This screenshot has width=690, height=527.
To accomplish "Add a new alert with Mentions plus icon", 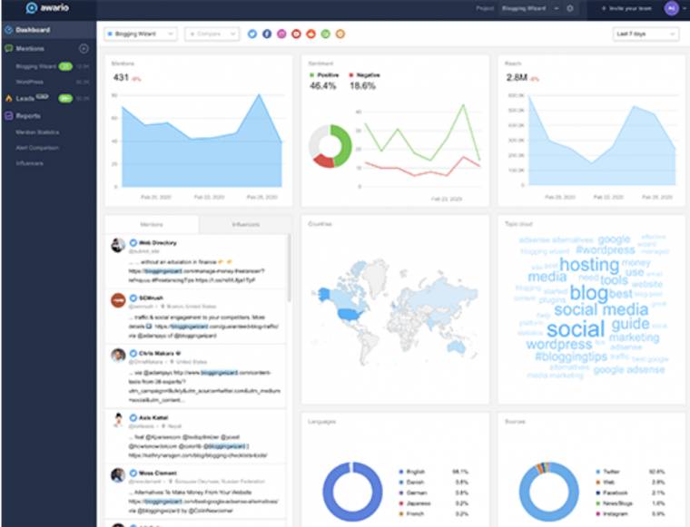I will (x=84, y=49).
